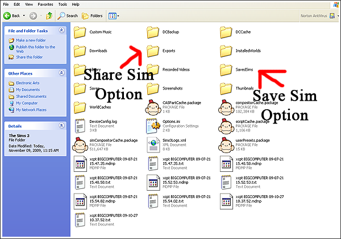Go to Electronic Arts folder link
Image resolution: width=341 pixels, height=239 pixels.
click(x=28, y=83)
